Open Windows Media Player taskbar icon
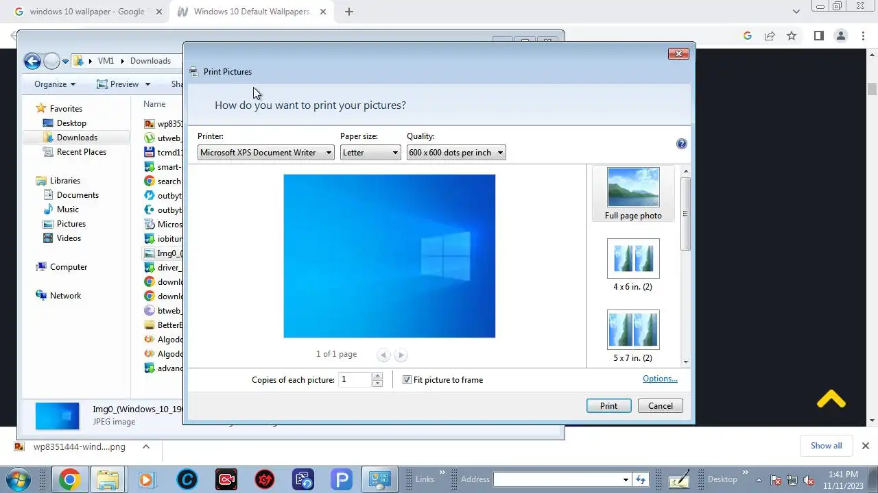Image resolution: width=878 pixels, height=493 pixels. point(146,479)
